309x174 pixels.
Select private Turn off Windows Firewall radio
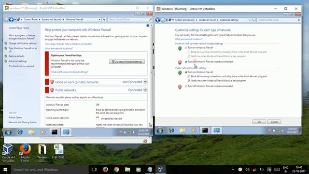click(186, 62)
